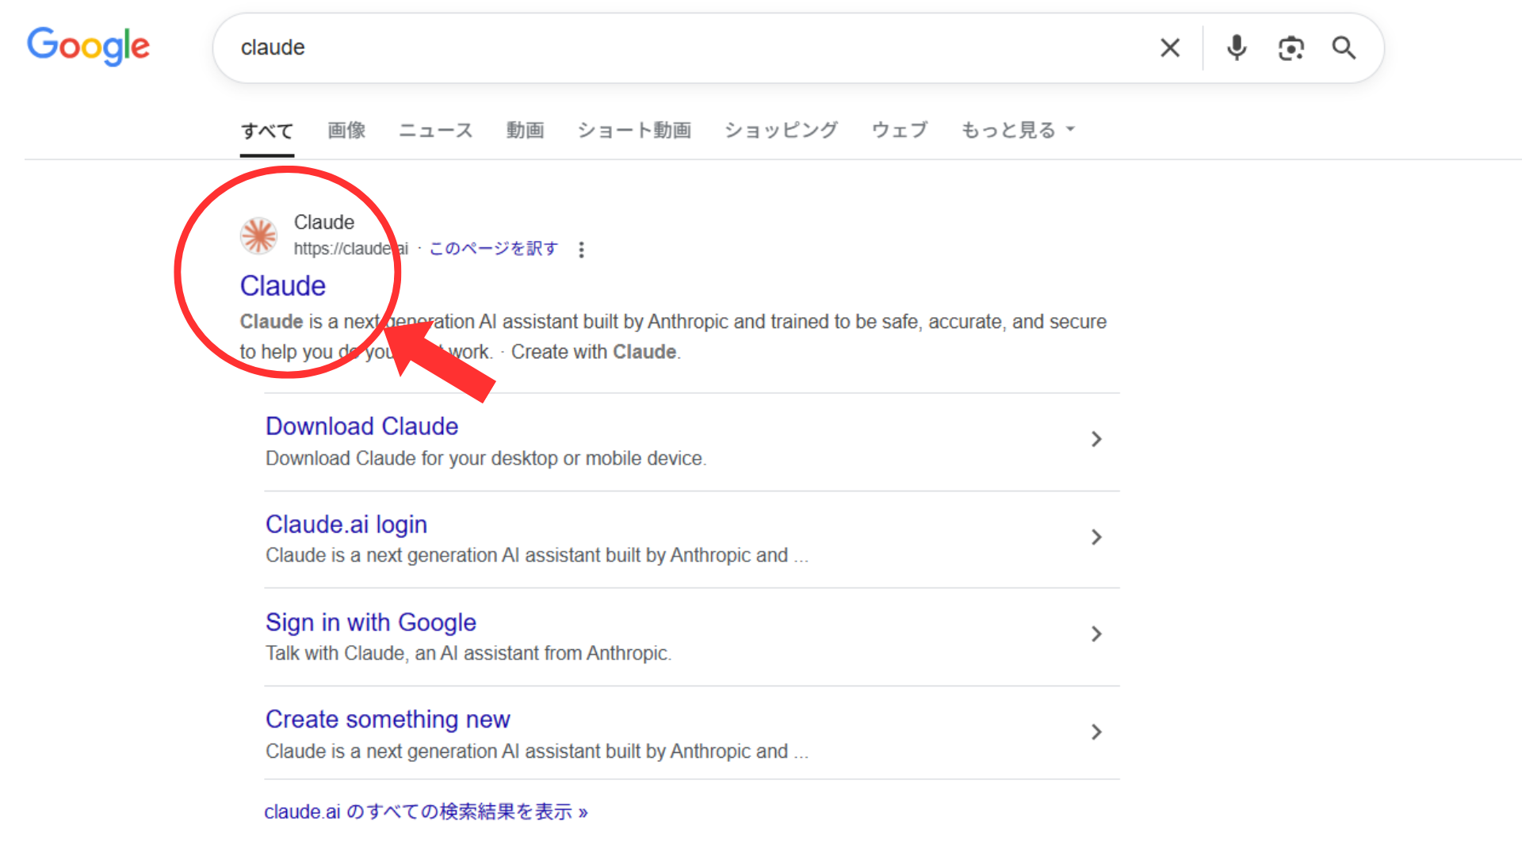Screen dimensions: 1522x856
Task: Switch to the ニュース tab
Action: [436, 130]
